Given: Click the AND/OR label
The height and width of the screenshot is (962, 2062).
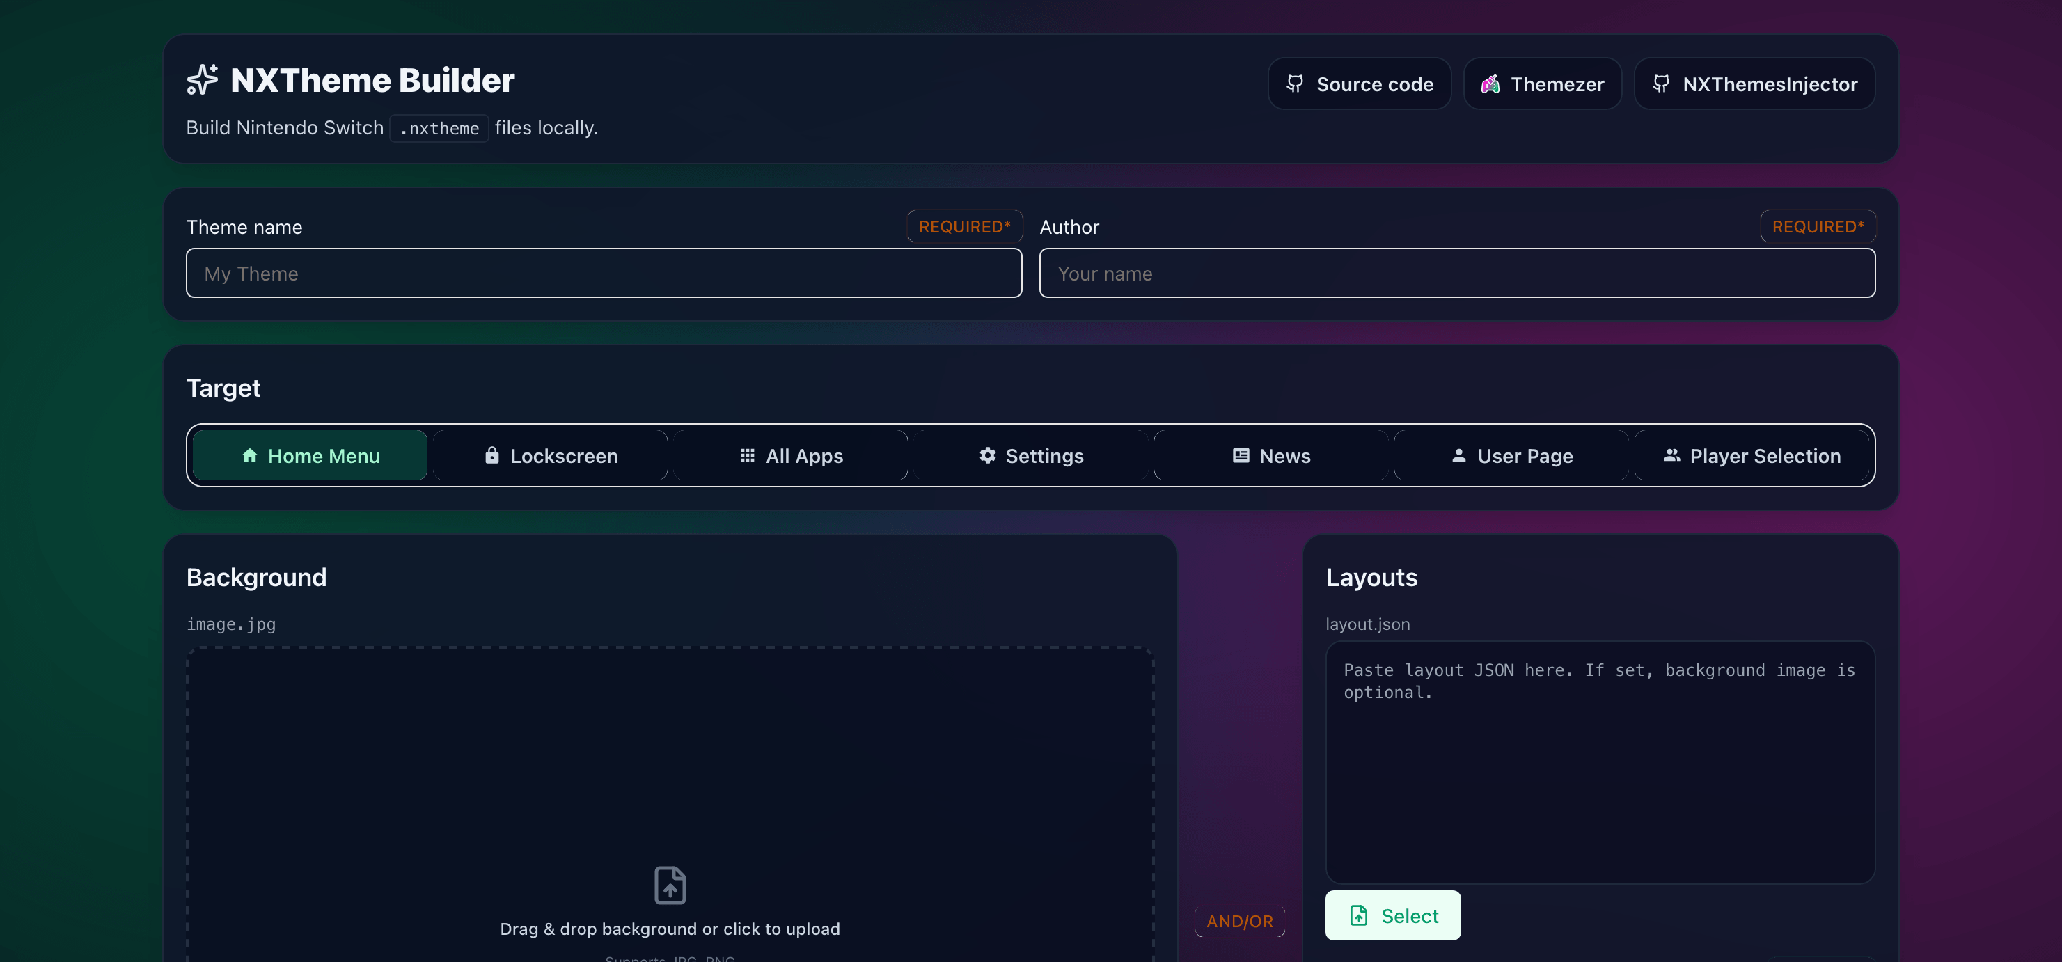Looking at the screenshot, I should pos(1240,921).
